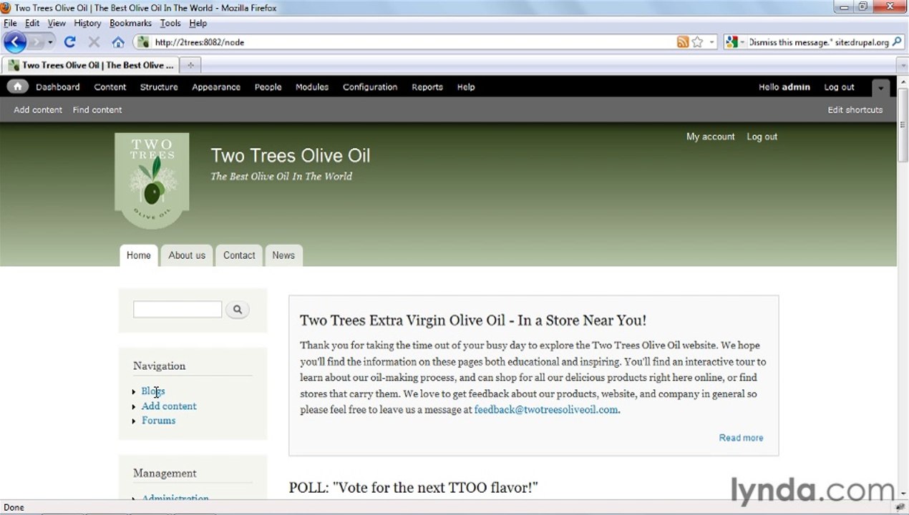The height and width of the screenshot is (515, 909).
Task: Click the Two Trees Olive Oil logo
Action: tap(152, 181)
